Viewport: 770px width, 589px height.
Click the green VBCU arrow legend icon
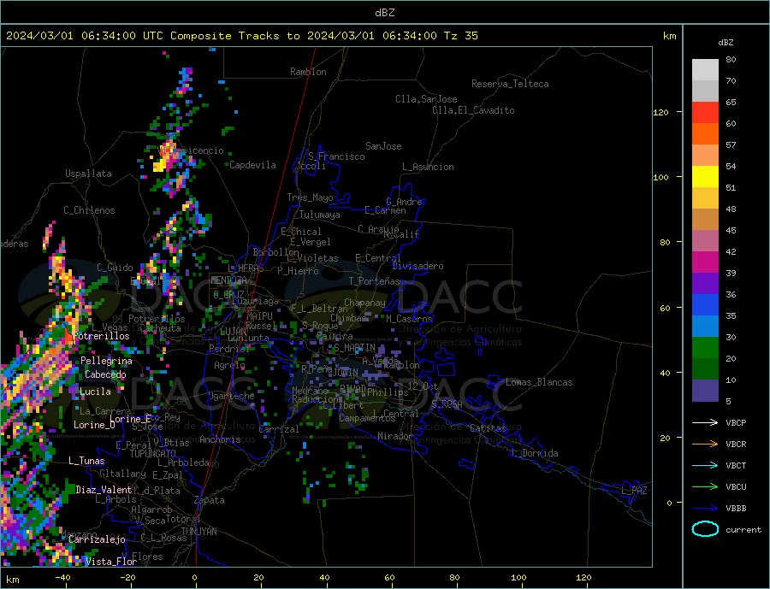point(705,487)
